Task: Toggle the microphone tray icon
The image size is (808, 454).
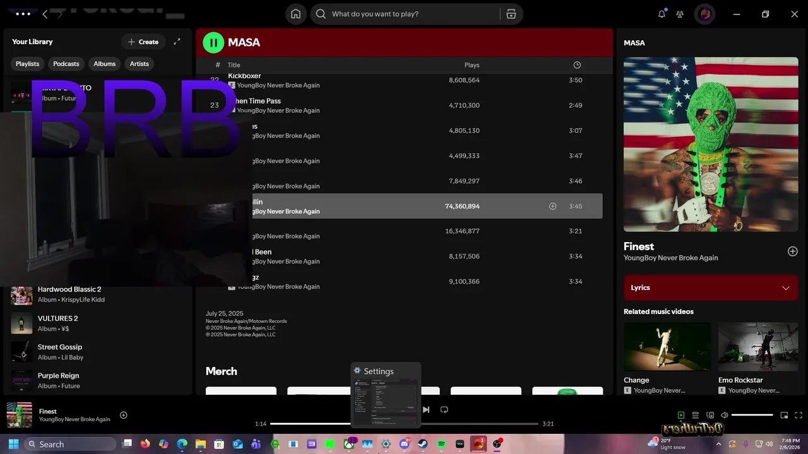Action: click(x=746, y=444)
